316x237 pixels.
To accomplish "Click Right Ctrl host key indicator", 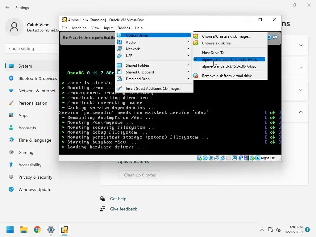I will tap(268, 158).
